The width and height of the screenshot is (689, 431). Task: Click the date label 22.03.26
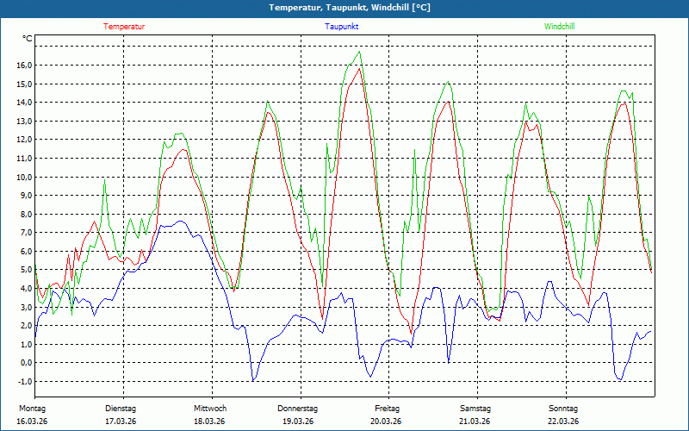click(x=563, y=422)
